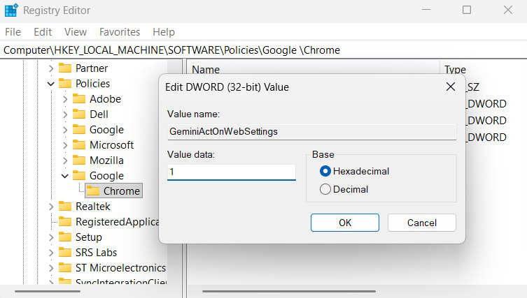
Task: Click the registry path address bar
Action: coord(263,50)
